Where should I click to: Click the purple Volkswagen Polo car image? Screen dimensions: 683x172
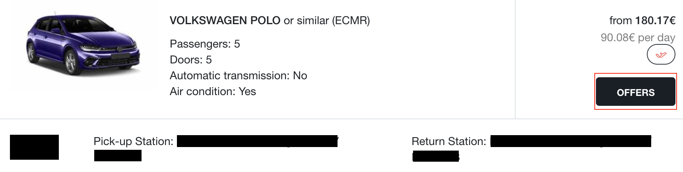pyautogui.click(x=83, y=44)
